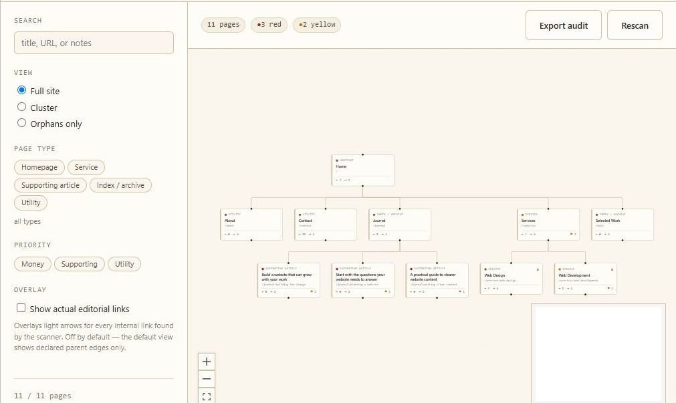Click the Rescan button
676x403 pixels.
click(635, 25)
